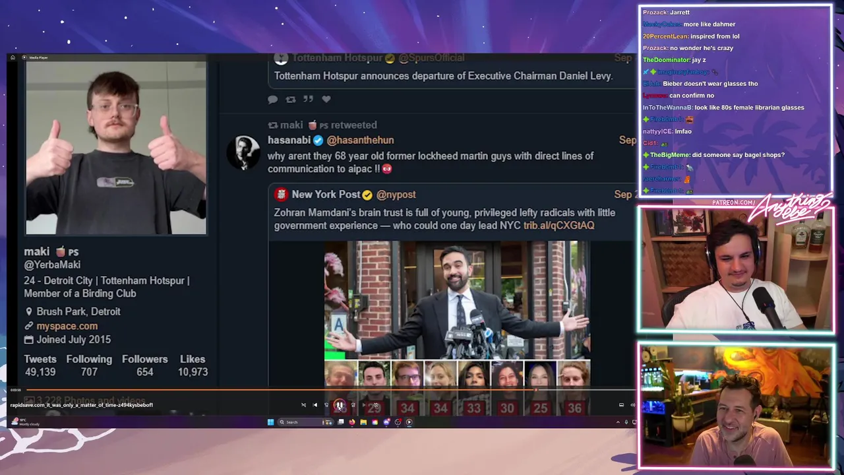This screenshot has height=475, width=844.
Task: Open captions icon in Media Player
Action: tap(621, 405)
